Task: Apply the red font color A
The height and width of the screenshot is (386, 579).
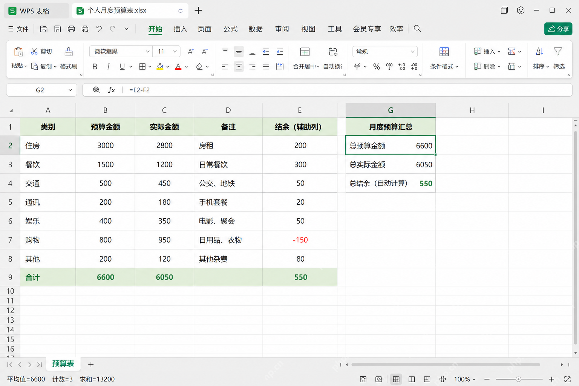Action: 178,67
